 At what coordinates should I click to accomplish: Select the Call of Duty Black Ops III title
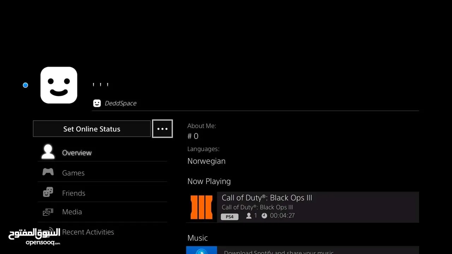click(x=267, y=198)
